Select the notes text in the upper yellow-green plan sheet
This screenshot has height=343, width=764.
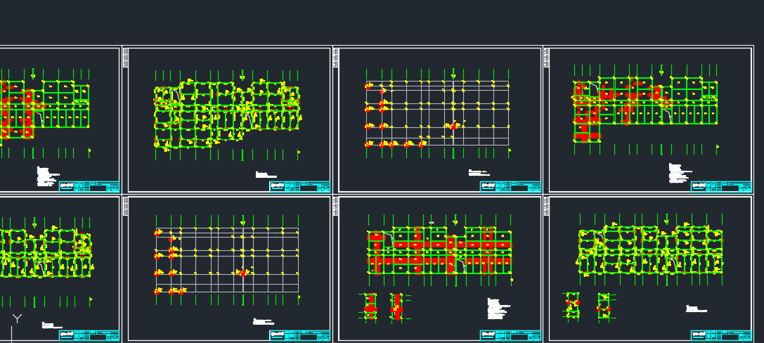tap(266, 174)
